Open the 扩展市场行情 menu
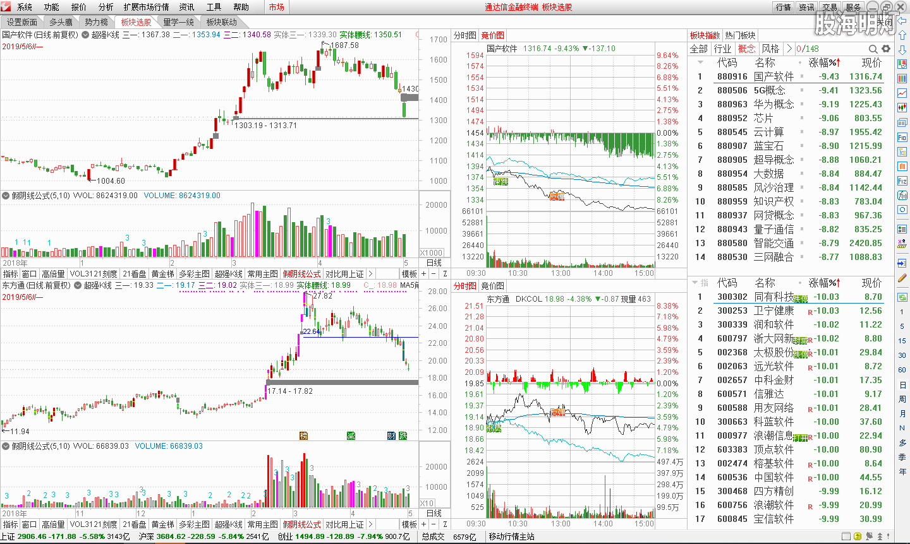Viewport: 910px width, 544px height. [x=147, y=7]
